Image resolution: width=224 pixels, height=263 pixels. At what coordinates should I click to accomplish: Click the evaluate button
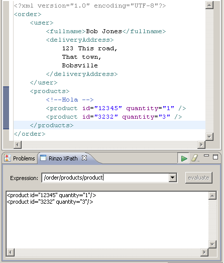coord(199,178)
